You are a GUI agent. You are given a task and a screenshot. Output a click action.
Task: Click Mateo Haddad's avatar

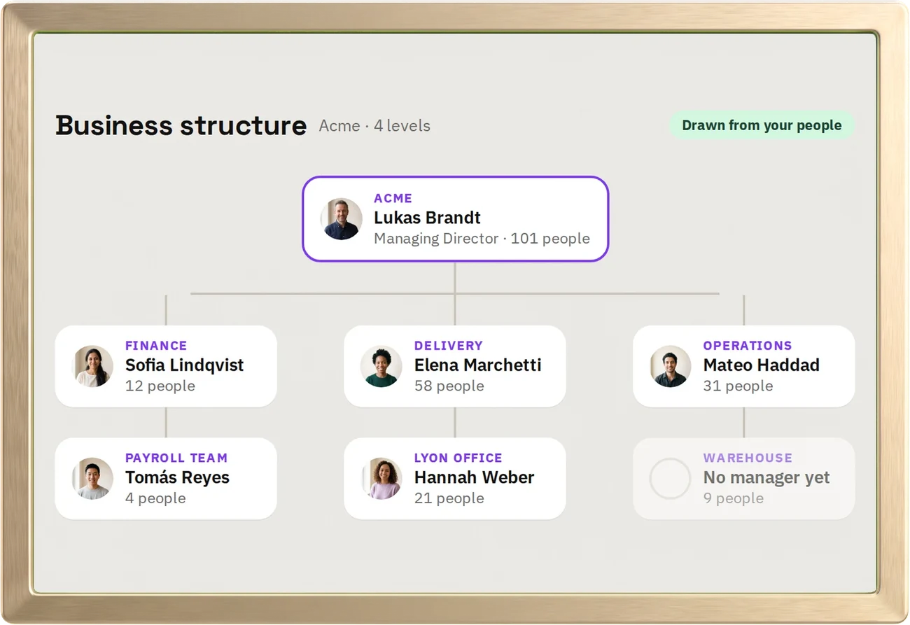point(671,366)
